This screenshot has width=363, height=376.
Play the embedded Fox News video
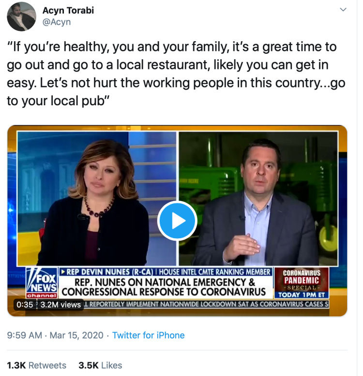pyautogui.click(x=177, y=221)
